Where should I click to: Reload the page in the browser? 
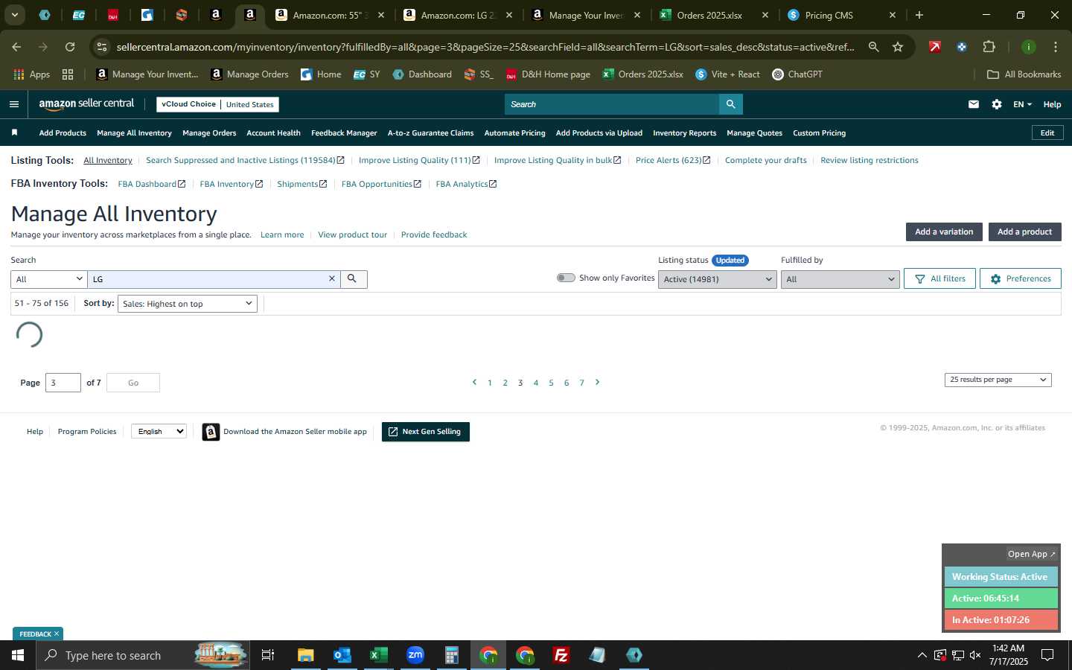pyautogui.click(x=70, y=47)
